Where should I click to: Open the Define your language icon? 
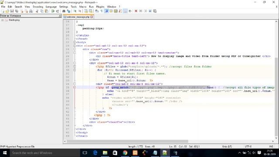[111, 11]
